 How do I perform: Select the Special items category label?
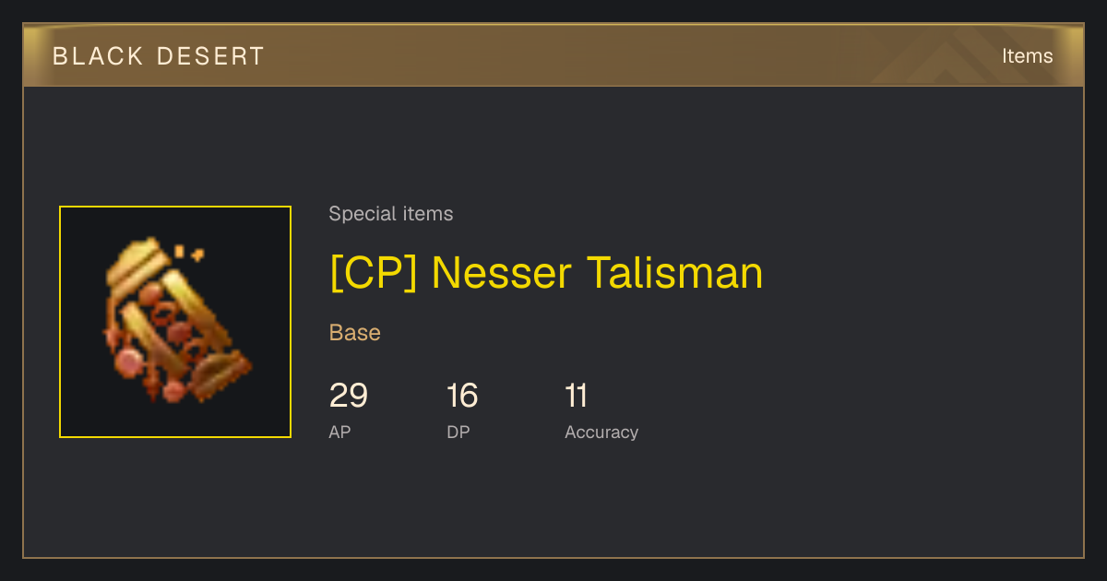coord(391,214)
